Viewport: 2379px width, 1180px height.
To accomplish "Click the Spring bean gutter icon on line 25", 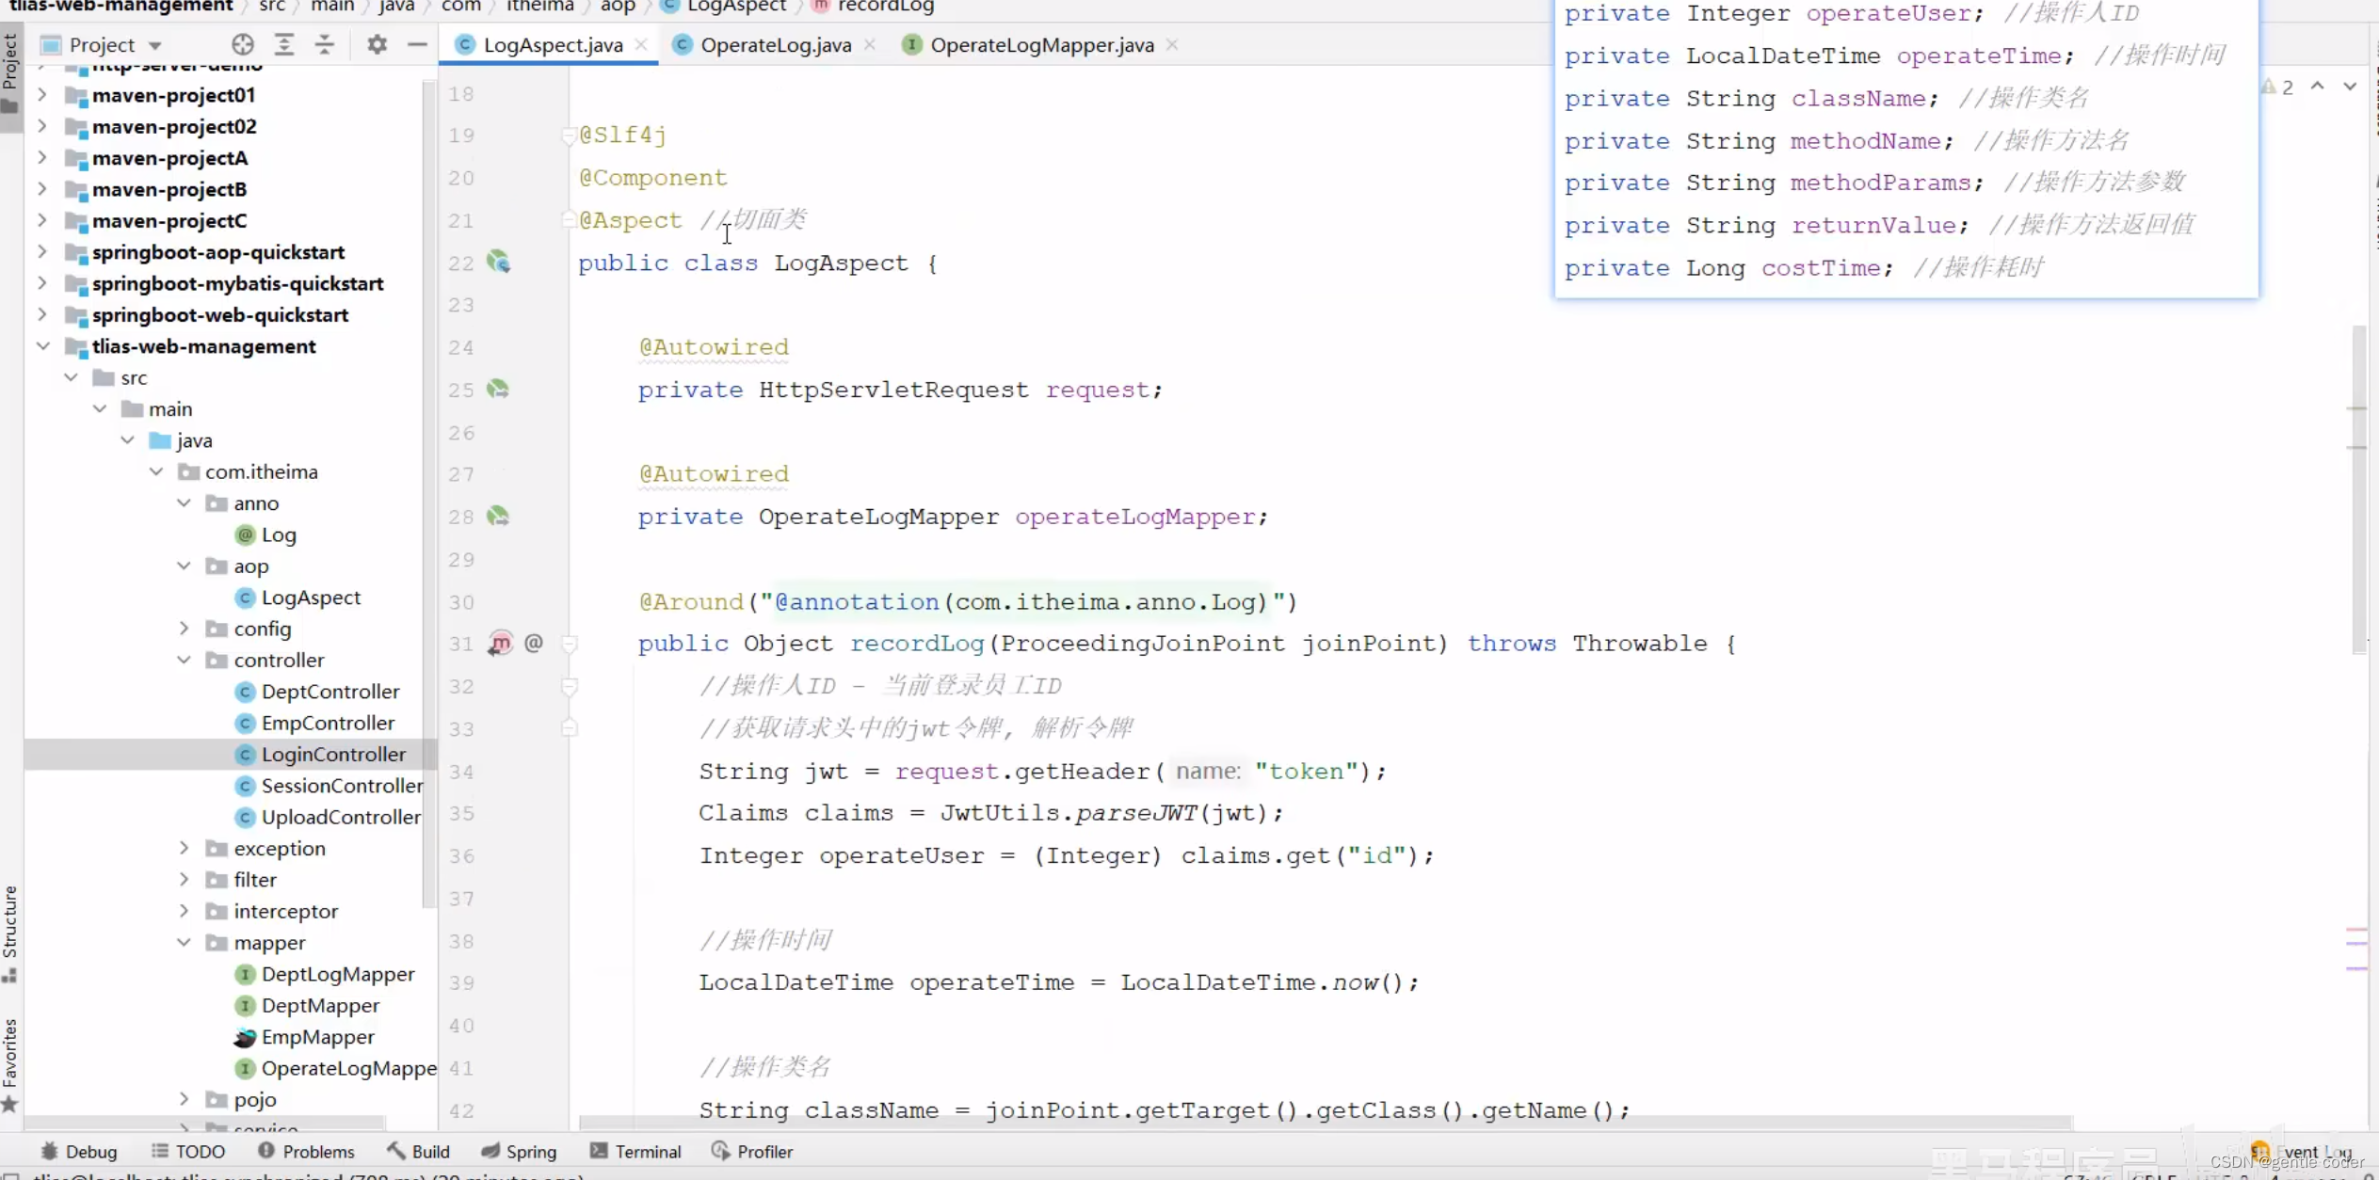I will [x=498, y=389].
